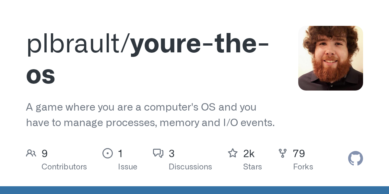Click the fork branch icon
The width and height of the screenshot is (389, 194).
pyautogui.click(x=283, y=153)
